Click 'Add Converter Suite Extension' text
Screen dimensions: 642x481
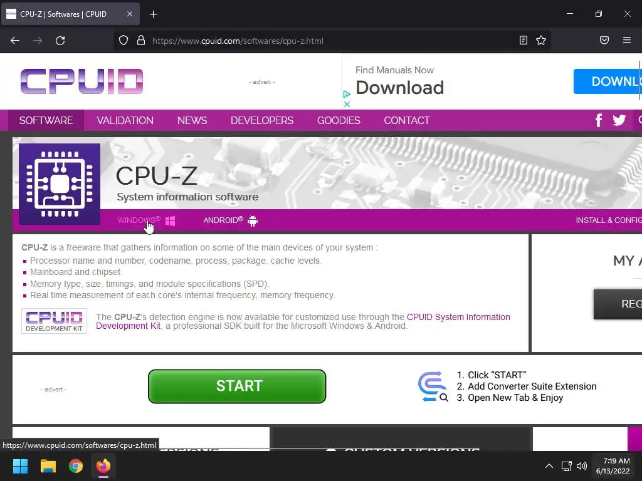click(532, 386)
